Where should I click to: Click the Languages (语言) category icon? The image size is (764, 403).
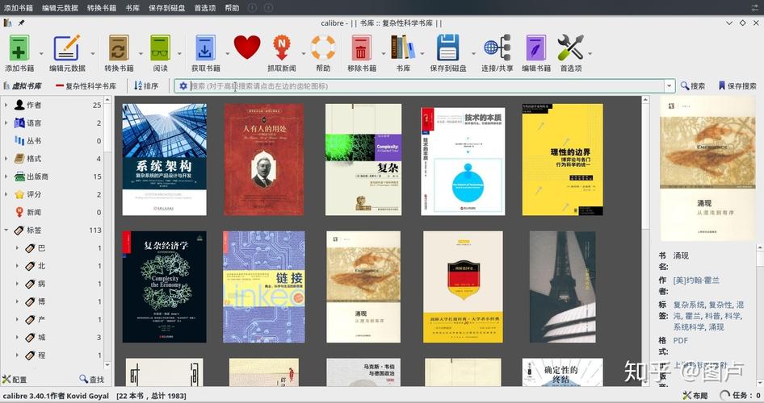pyautogui.click(x=19, y=123)
